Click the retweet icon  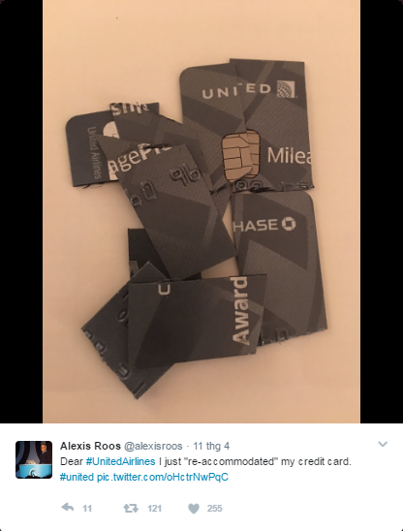[131, 508]
